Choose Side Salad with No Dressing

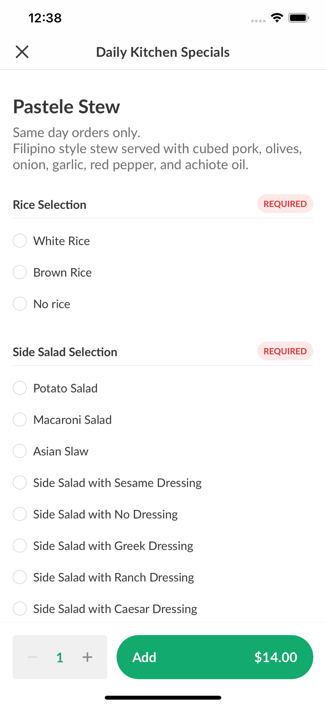point(20,514)
